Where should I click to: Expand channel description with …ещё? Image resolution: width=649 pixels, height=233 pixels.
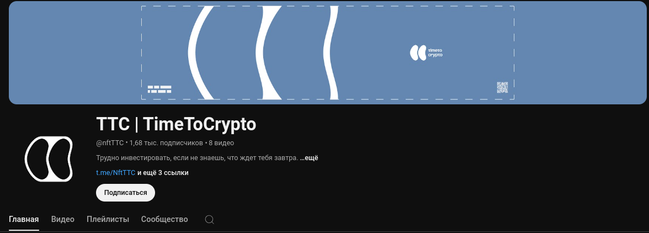click(x=309, y=158)
